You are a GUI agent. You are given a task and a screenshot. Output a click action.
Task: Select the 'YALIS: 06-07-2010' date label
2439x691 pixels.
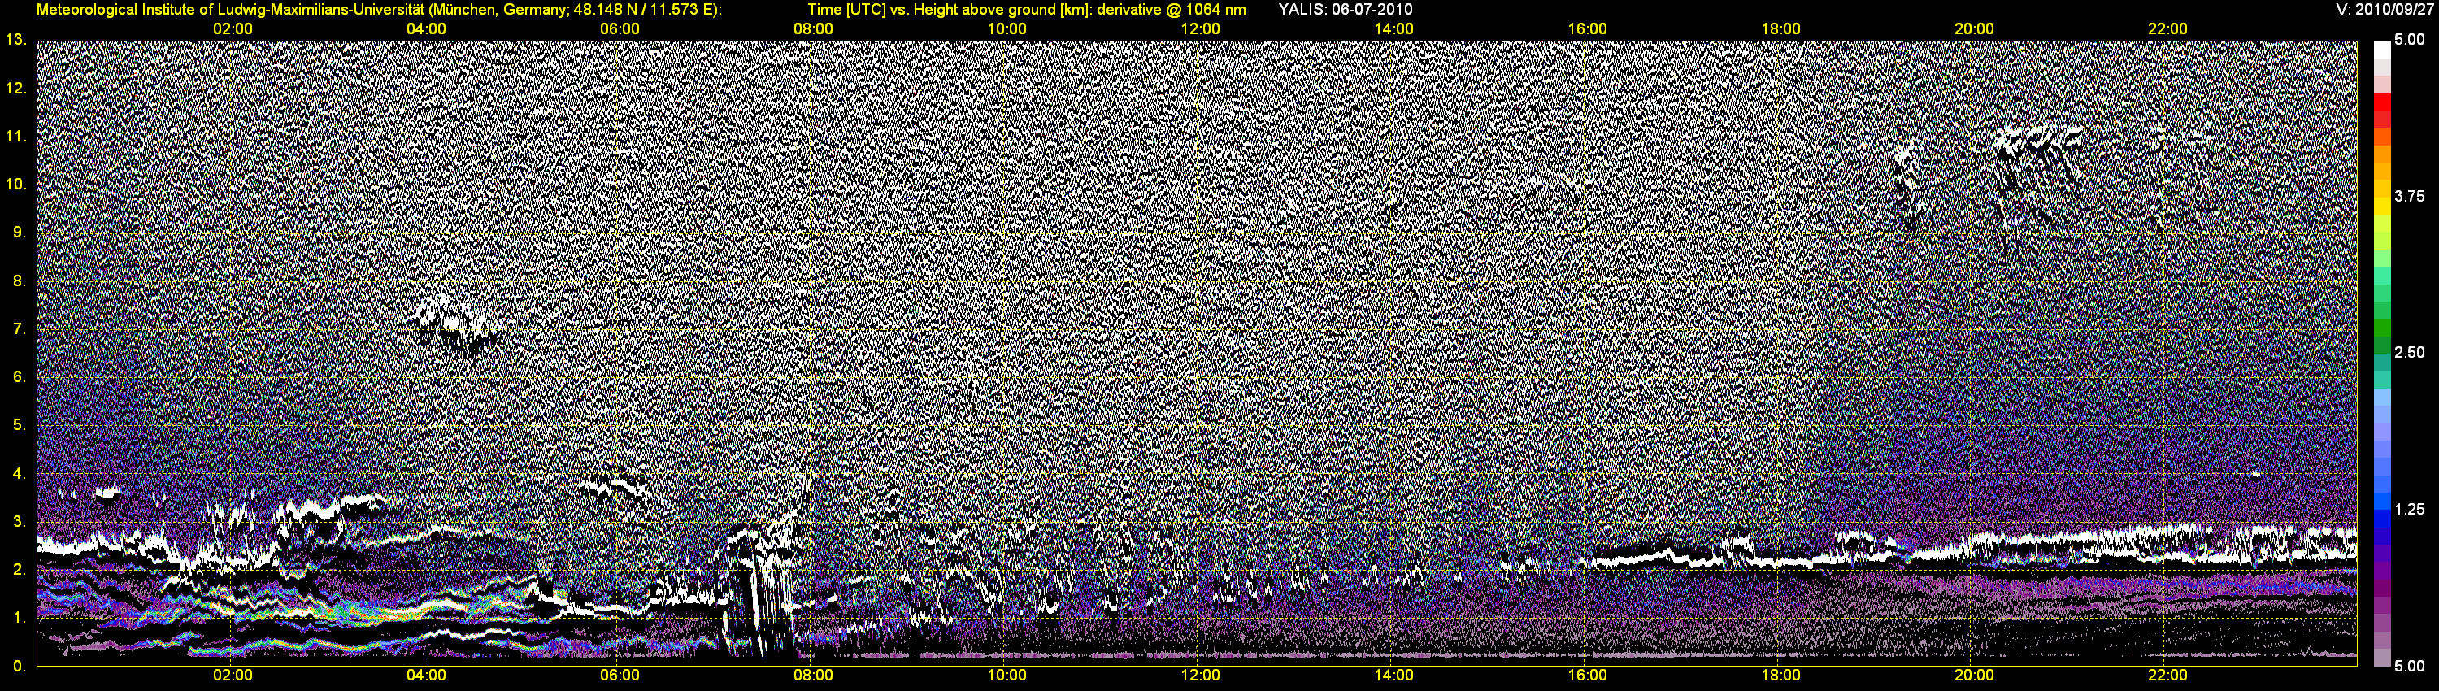click(x=1346, y=10)
